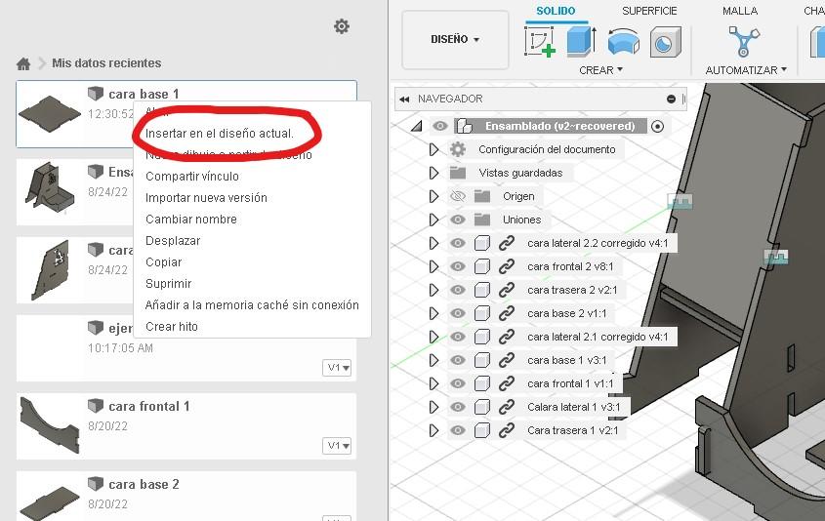Screen dimensions: 825x521
Task: Hide cara lateral 2.2 corregido v4:1
Action: (x=458, y=243)
